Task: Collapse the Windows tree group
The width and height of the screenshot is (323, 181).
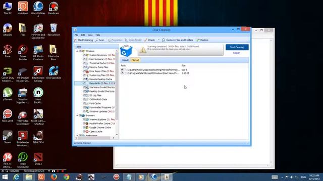Action: (77, 51)
